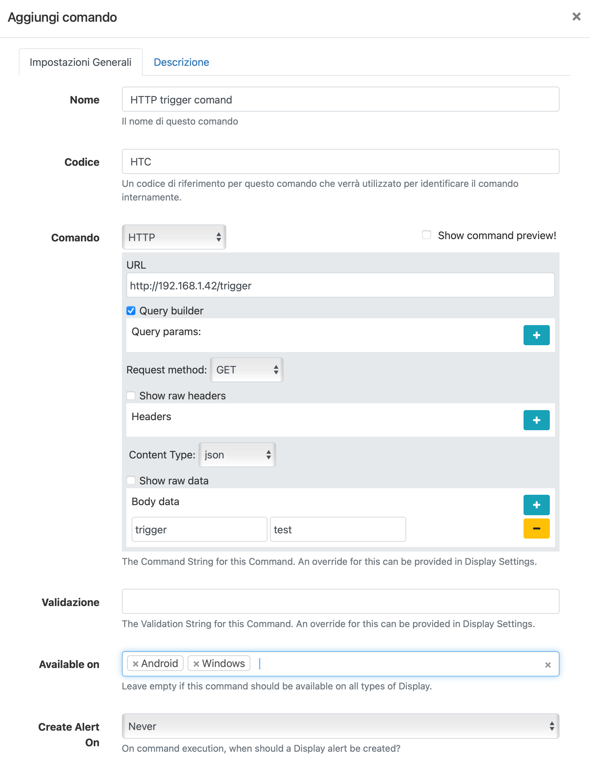Close the Aggiungi comando dialog
This screenshot has width=590, height=778.
[576, 17]
